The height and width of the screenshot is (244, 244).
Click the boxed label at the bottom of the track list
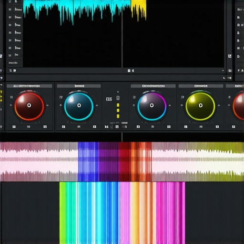point(13,63)
